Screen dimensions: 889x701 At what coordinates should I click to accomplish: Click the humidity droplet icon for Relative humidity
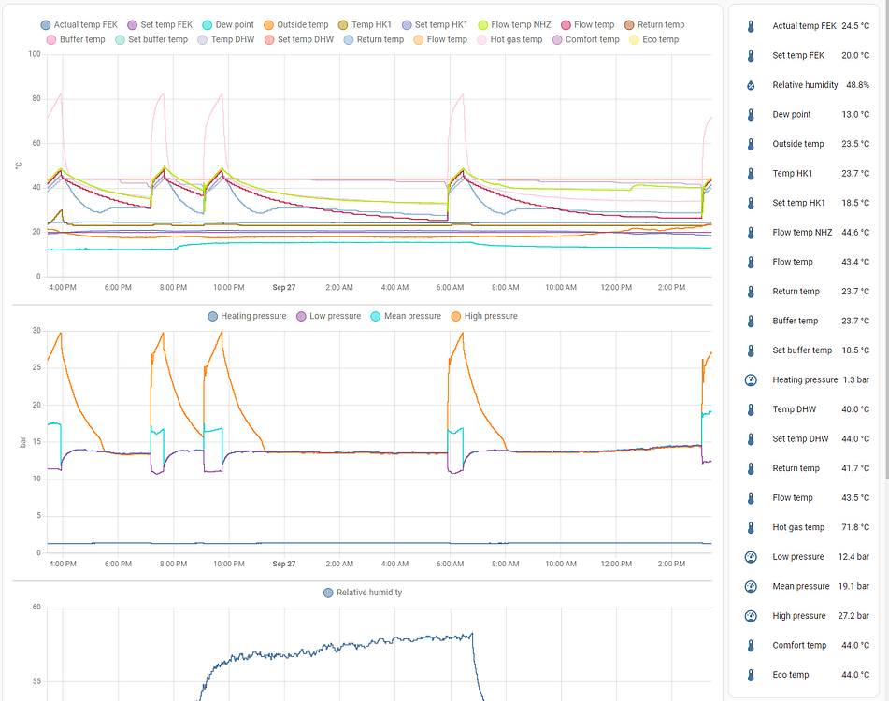click(750, 84)
